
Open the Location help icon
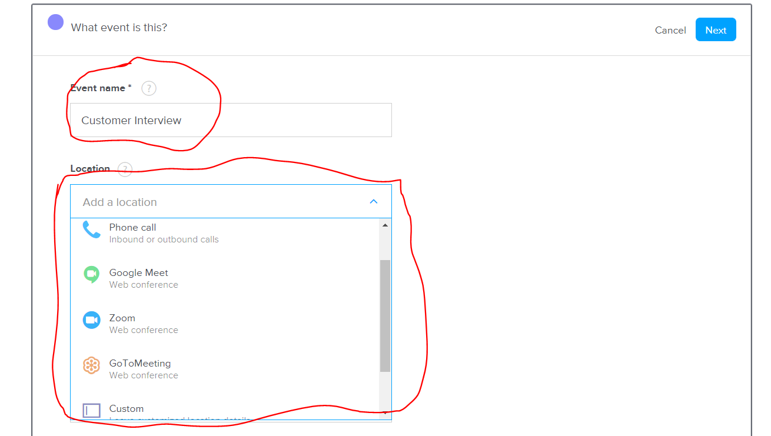pyautogui.click(x=125, y=169)
